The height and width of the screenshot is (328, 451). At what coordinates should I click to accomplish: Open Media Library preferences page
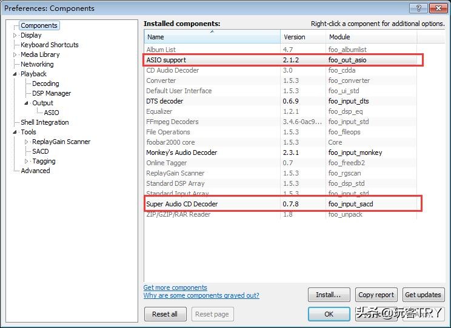(40, 54)
